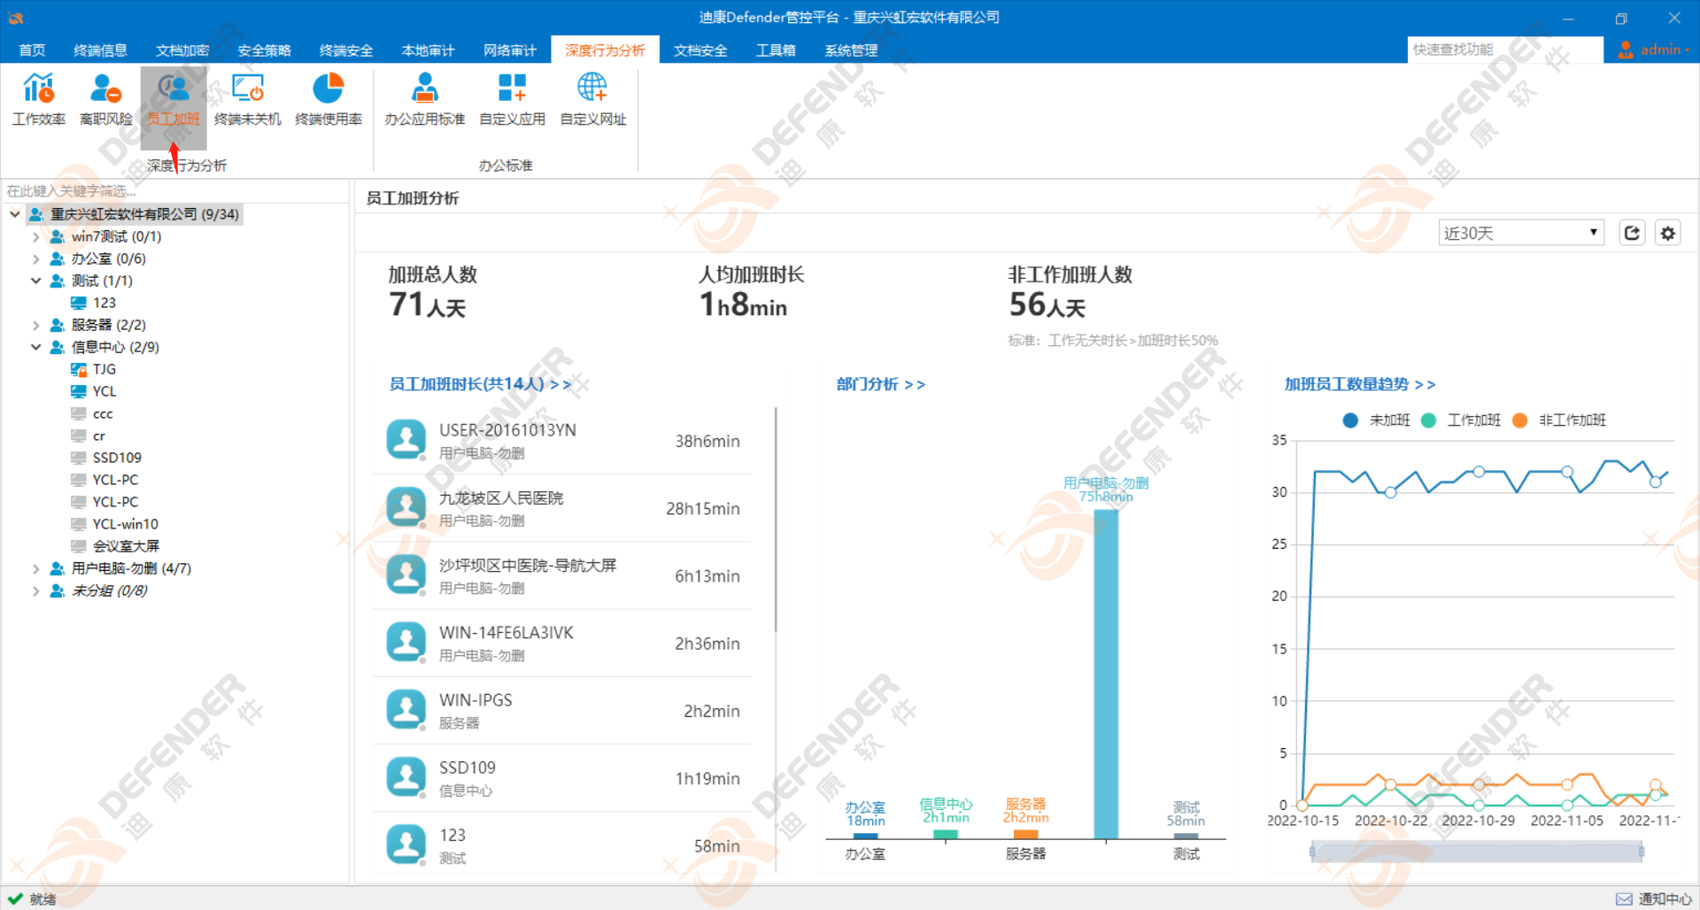Viewport: 1700px width, 910px height.
Task: Select the TJG computer icon in tree
Action: 79,369
